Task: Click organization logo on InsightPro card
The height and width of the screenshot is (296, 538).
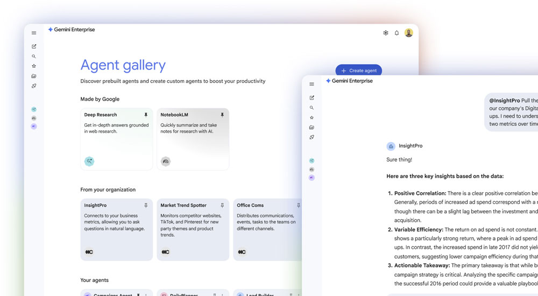Action: point(89,252)
